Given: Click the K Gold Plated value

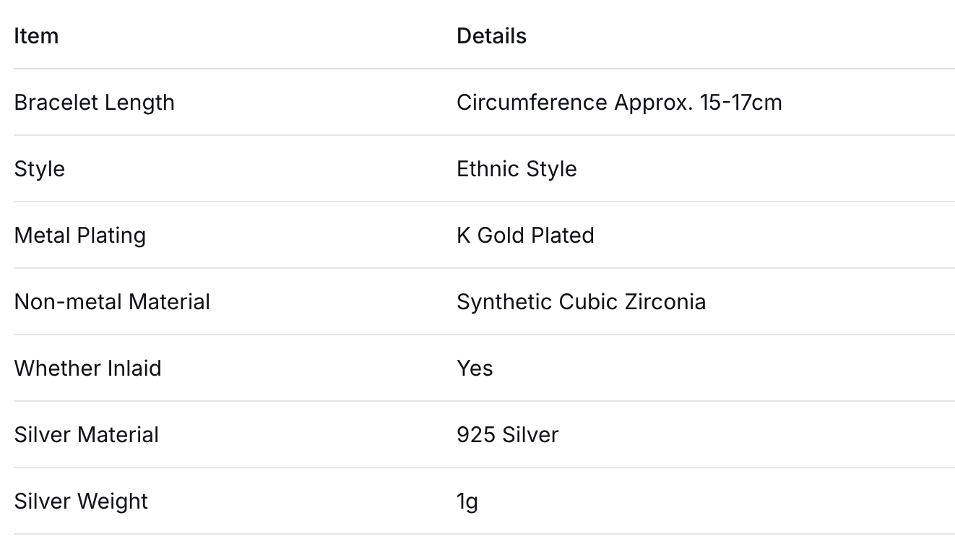Looking at the screenshot, I should click(525, 235).
